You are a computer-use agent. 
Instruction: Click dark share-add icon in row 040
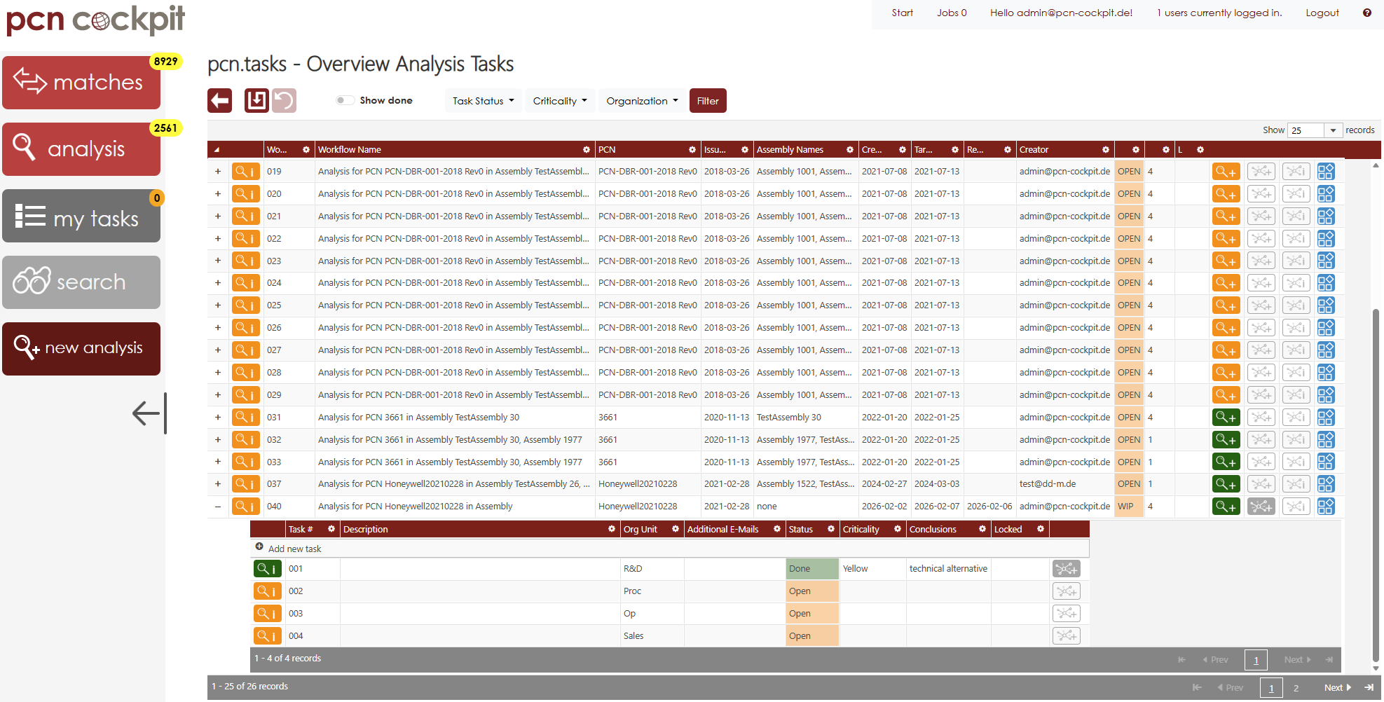tap(1261, 507)
